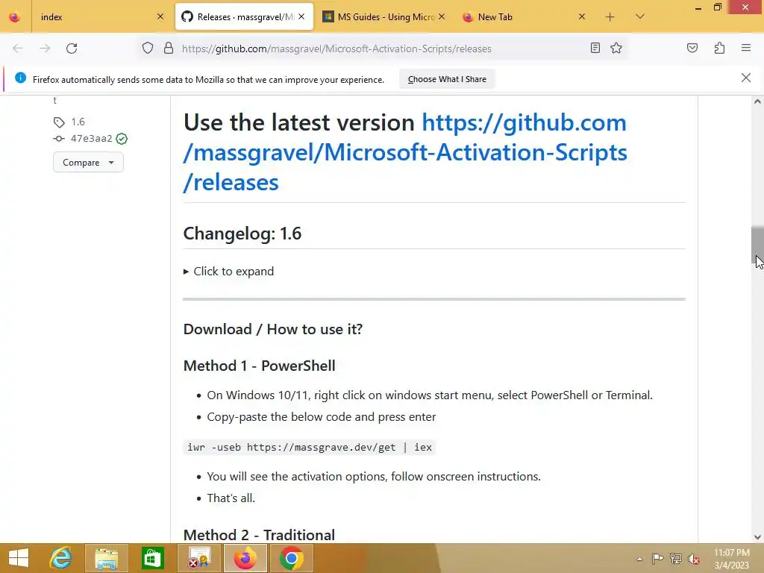Viewport: 764px width, 573px height.
Task: Open the Windows Start button
Action: 19,558
